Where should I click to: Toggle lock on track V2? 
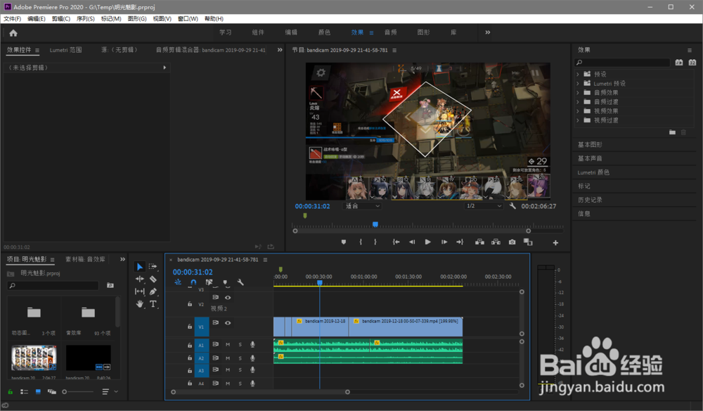pyautogui.click(x=189, y=305)
